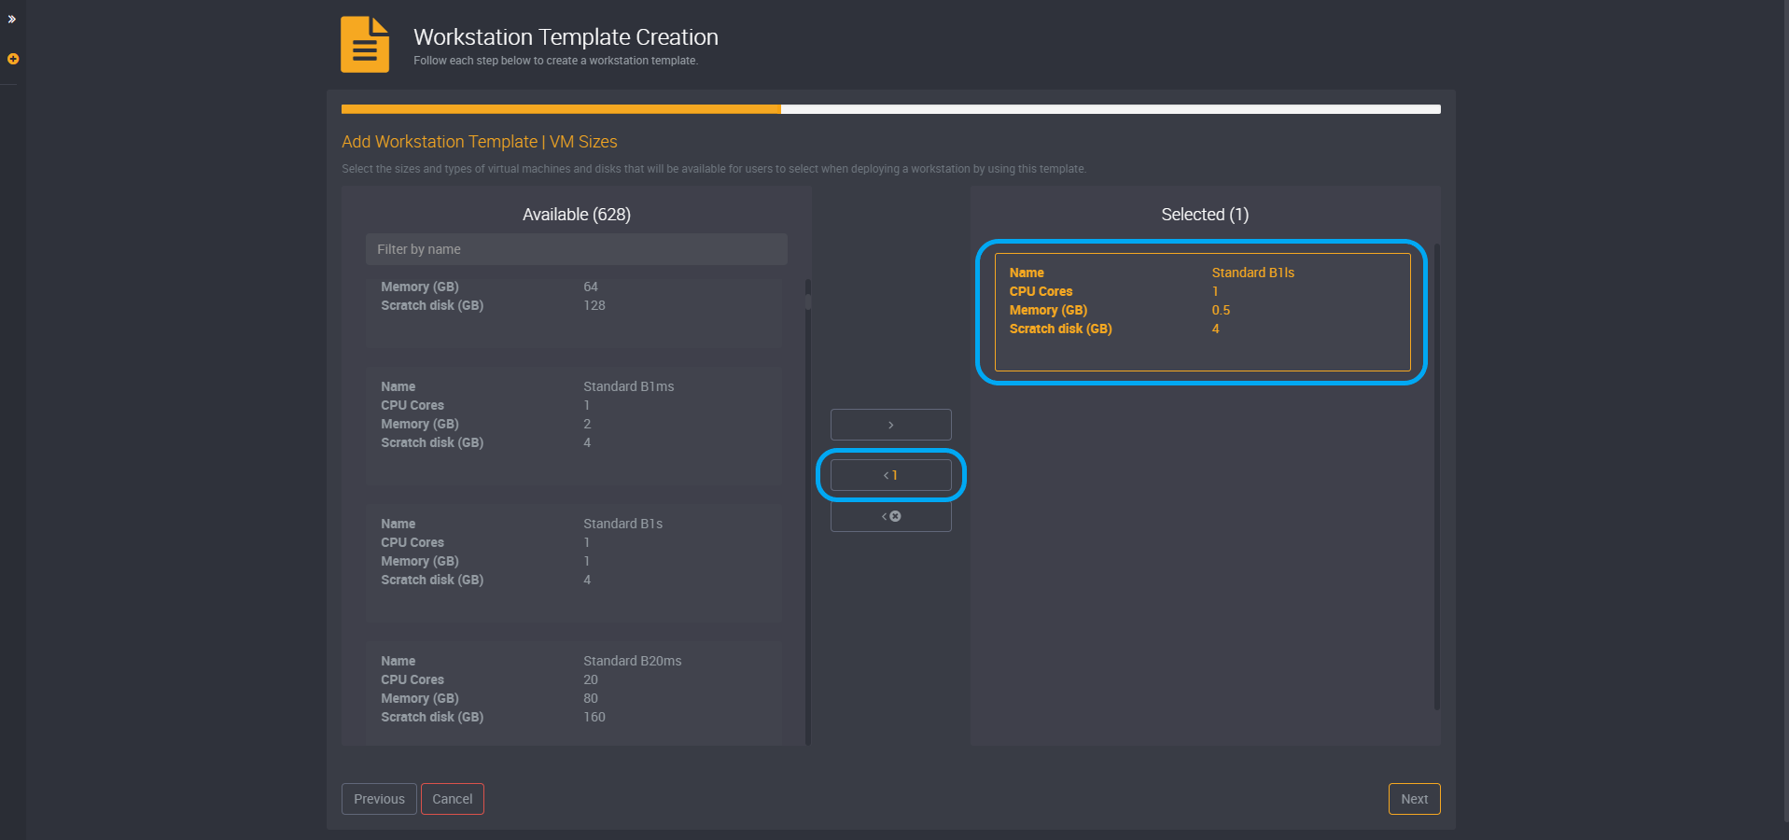Click the Next button

click(1415, 799)
